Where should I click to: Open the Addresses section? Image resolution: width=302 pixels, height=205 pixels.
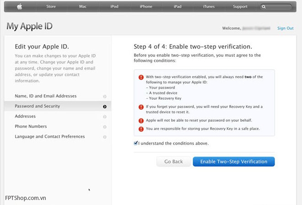[x=58, y=116]
